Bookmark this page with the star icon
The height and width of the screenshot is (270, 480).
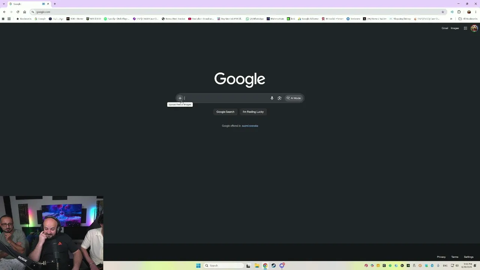pyautogui.click(x=442, y=12)
